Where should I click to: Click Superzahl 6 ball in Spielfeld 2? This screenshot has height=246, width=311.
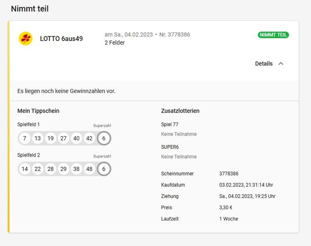pyautogui.click(x=104, y=169)
